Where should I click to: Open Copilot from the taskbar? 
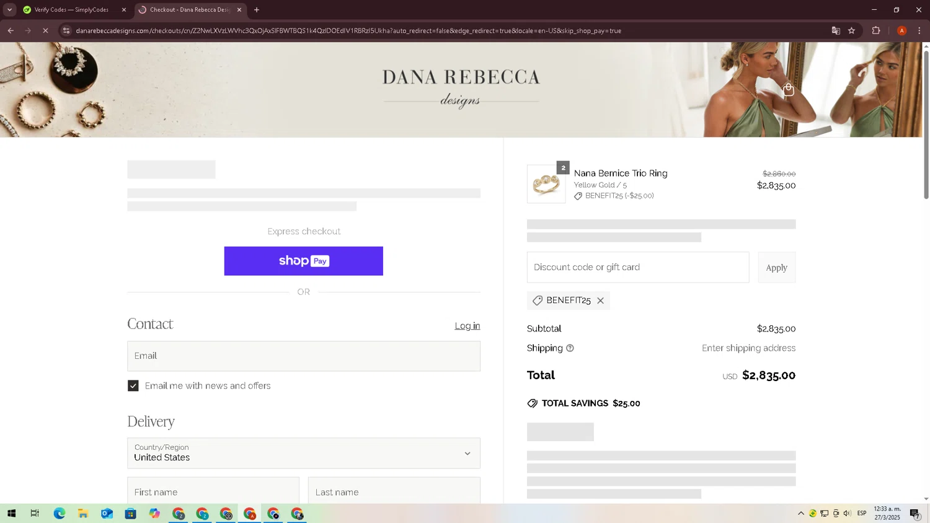[154, 513]
